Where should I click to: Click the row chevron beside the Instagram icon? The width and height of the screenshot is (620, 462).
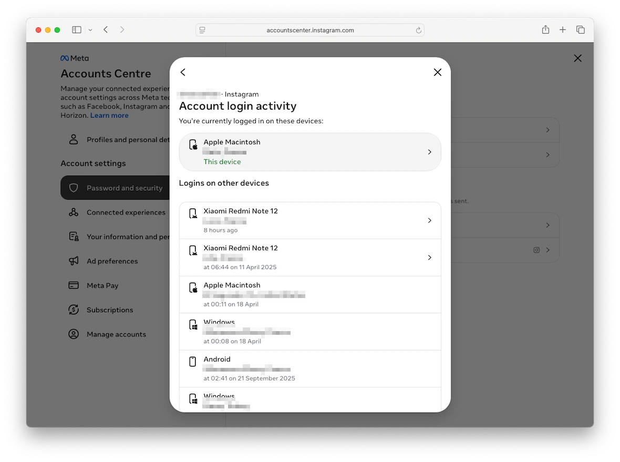coord(547,250)
